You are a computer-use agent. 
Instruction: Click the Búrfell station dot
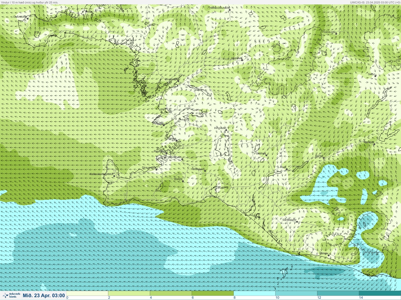(x=324, y=158)
